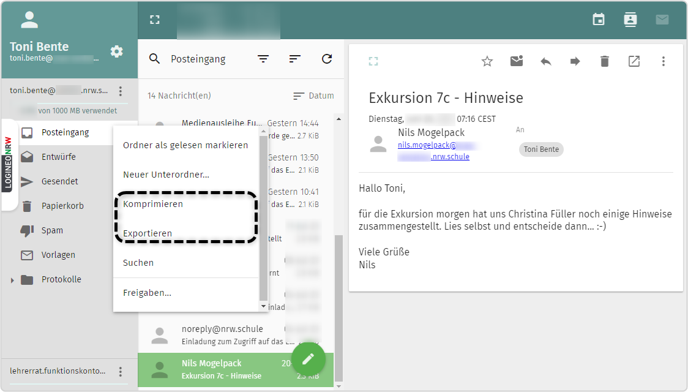This screenshot has height=392, width=688.
Task: Open the message list filter
Action: 263,59
